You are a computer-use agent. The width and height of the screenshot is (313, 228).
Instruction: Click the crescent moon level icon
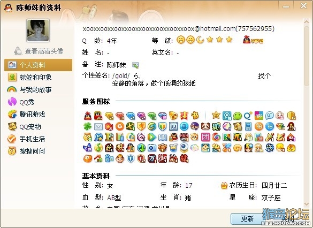(x=200, y=40)
